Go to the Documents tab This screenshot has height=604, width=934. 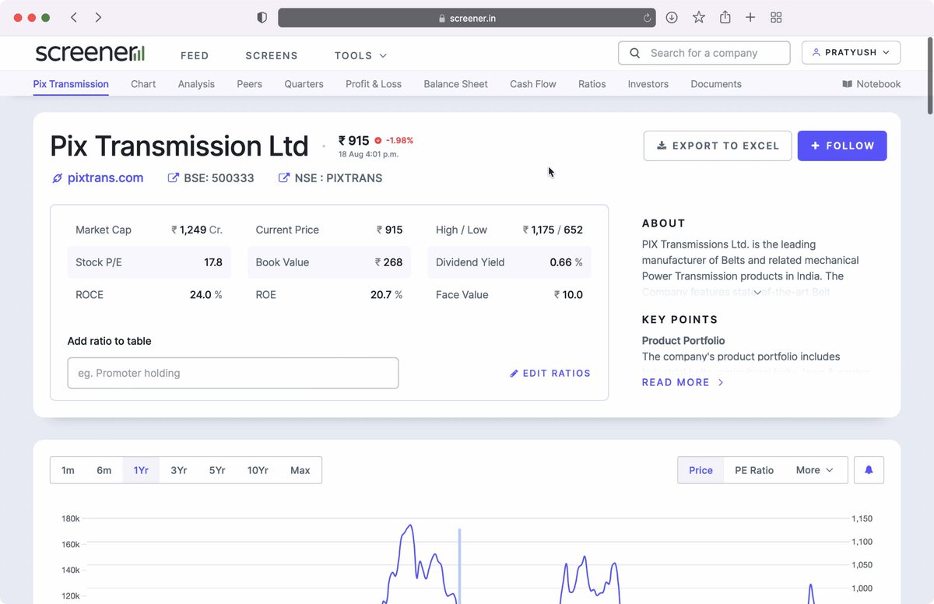point(716,84)
